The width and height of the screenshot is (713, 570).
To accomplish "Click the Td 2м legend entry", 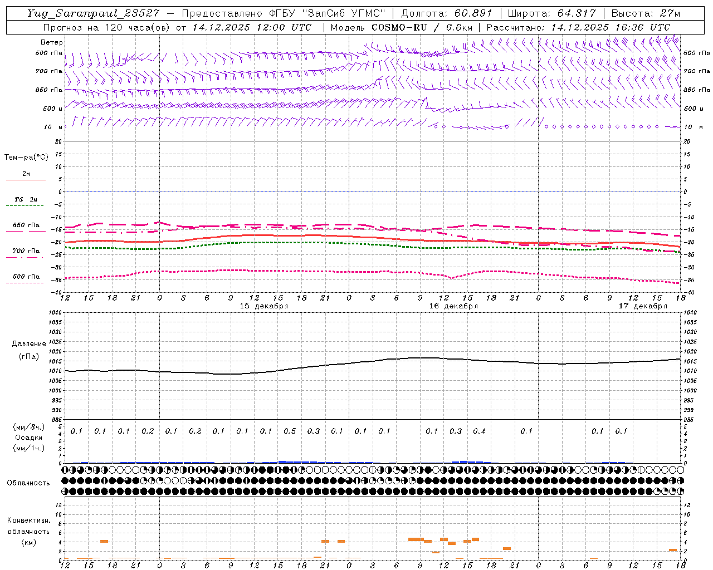I will [26, 199].
